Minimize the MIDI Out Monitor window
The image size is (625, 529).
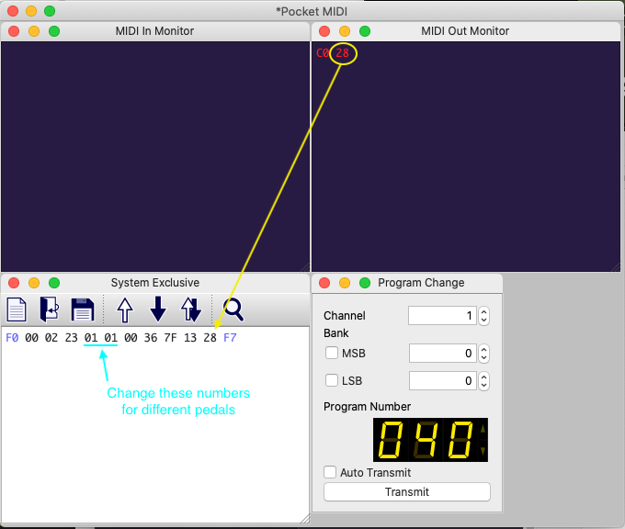(345, 31)
